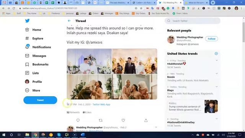245x138 pixels.
Task: Switch to 'The best Wedding' tab
Action: click(118, 3)
